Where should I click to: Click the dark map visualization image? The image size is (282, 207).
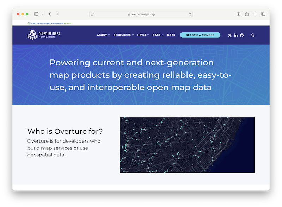click(187, 145)
